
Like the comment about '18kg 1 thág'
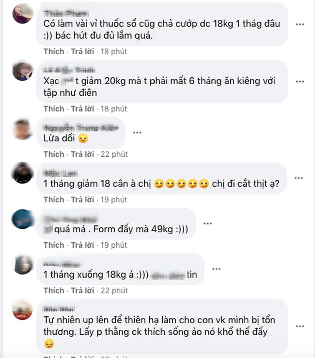point(54,52)
